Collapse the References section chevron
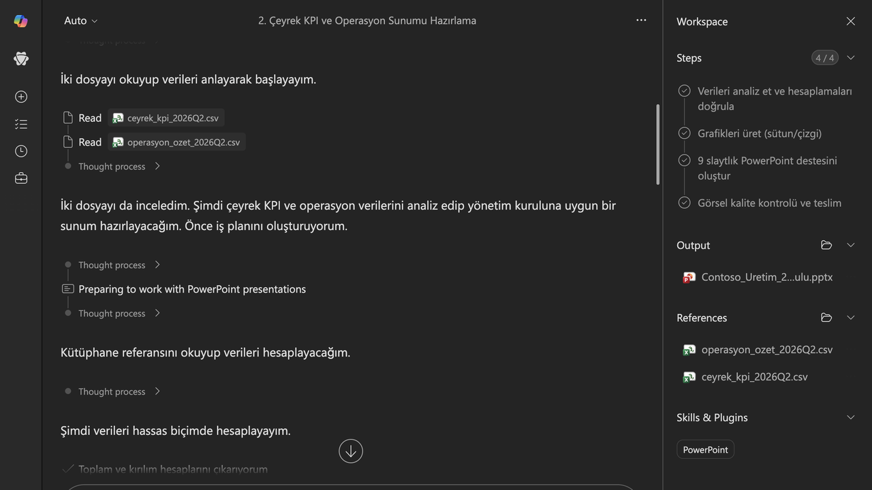The width and height of the screenshot is (872, 490). point(851,318)
